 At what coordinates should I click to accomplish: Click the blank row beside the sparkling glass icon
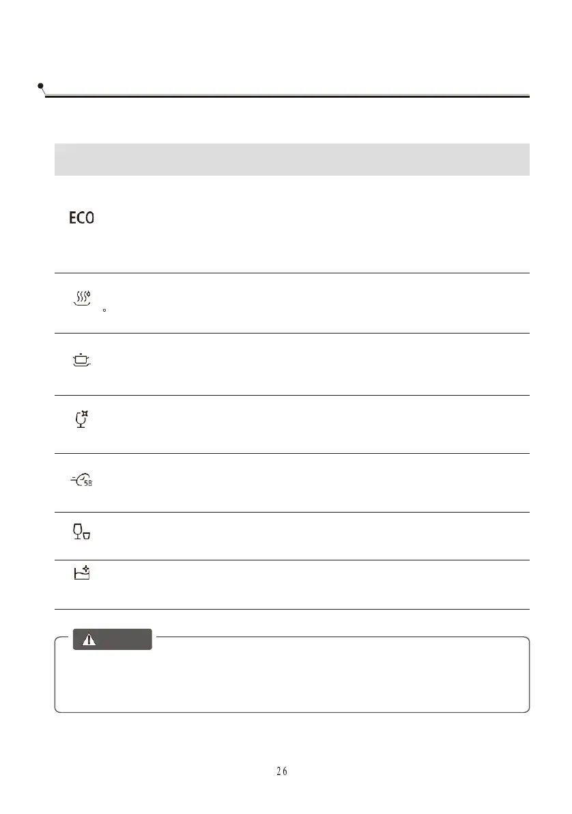[307, 424]
